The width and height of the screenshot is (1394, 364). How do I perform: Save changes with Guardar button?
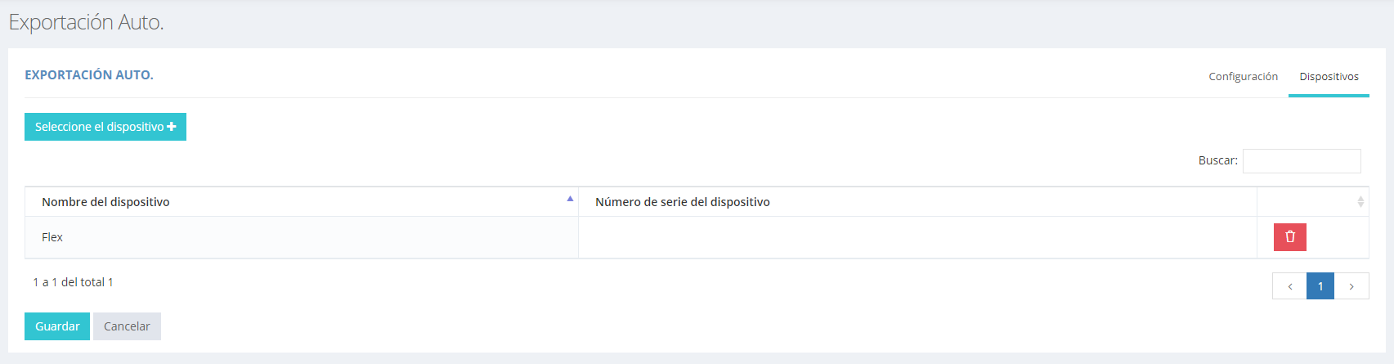point(57,326)
